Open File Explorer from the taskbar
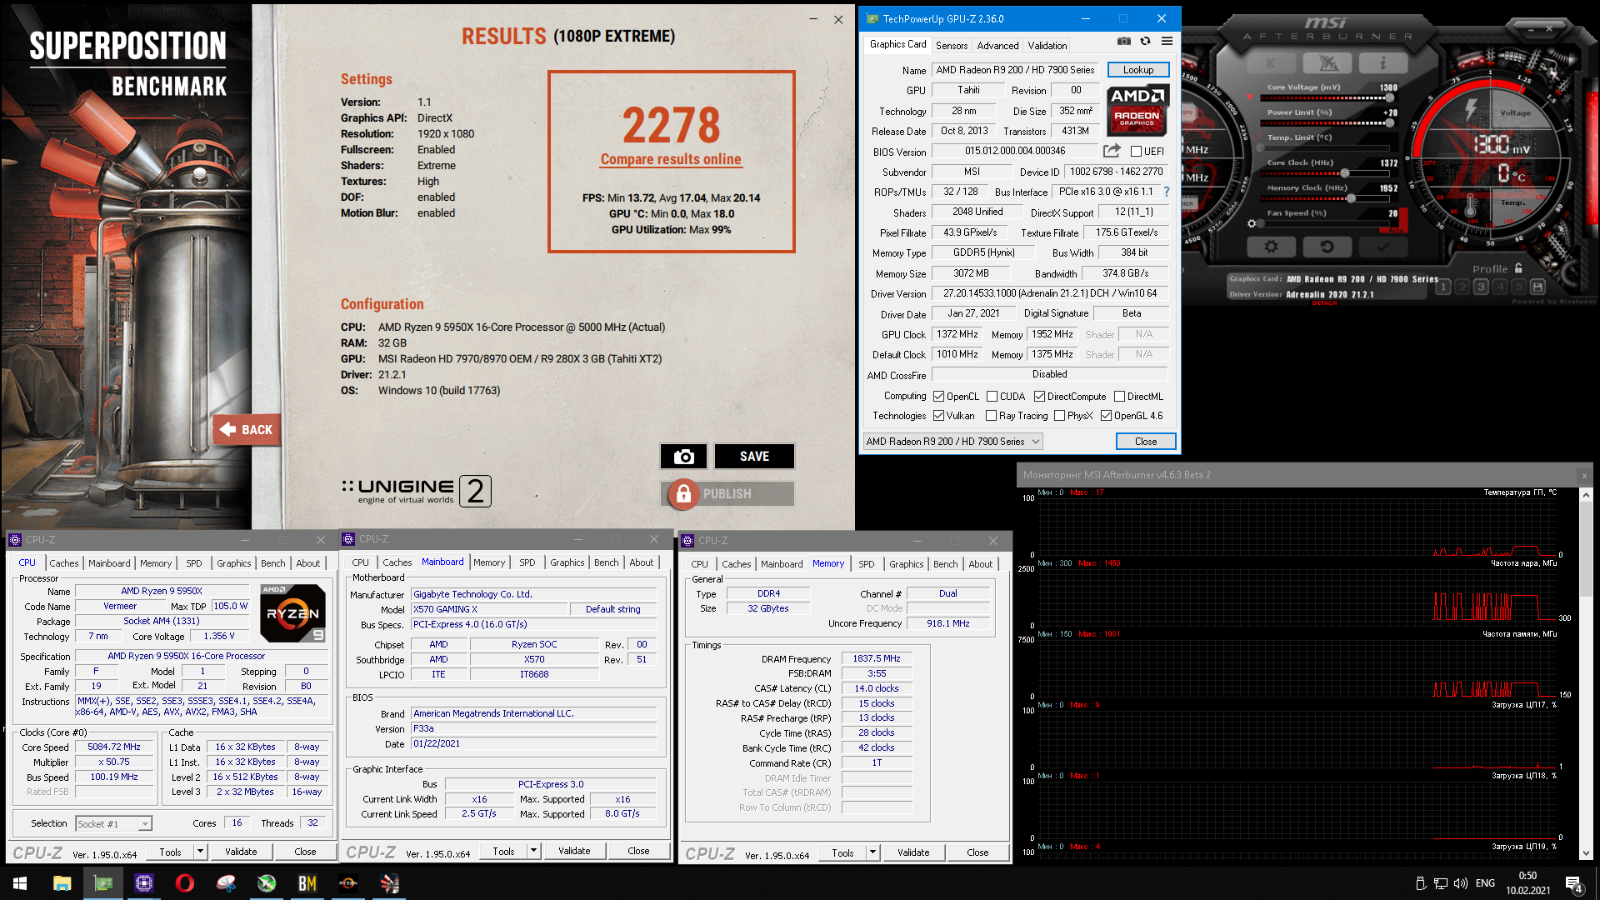 click(62, 883)
